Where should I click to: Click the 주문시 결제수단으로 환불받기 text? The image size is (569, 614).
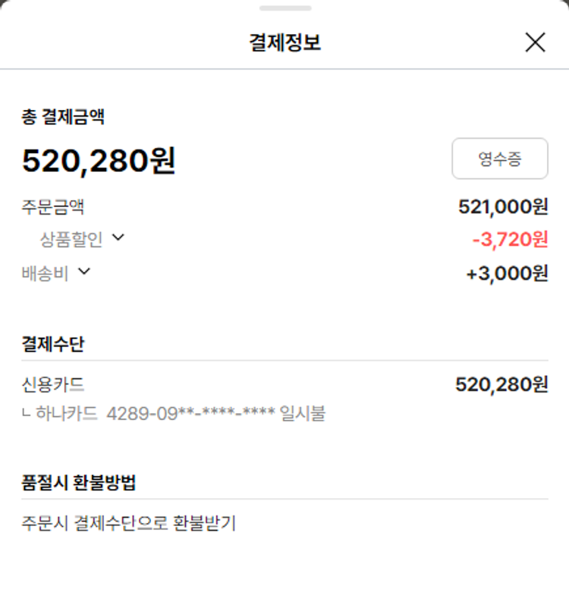129,523
